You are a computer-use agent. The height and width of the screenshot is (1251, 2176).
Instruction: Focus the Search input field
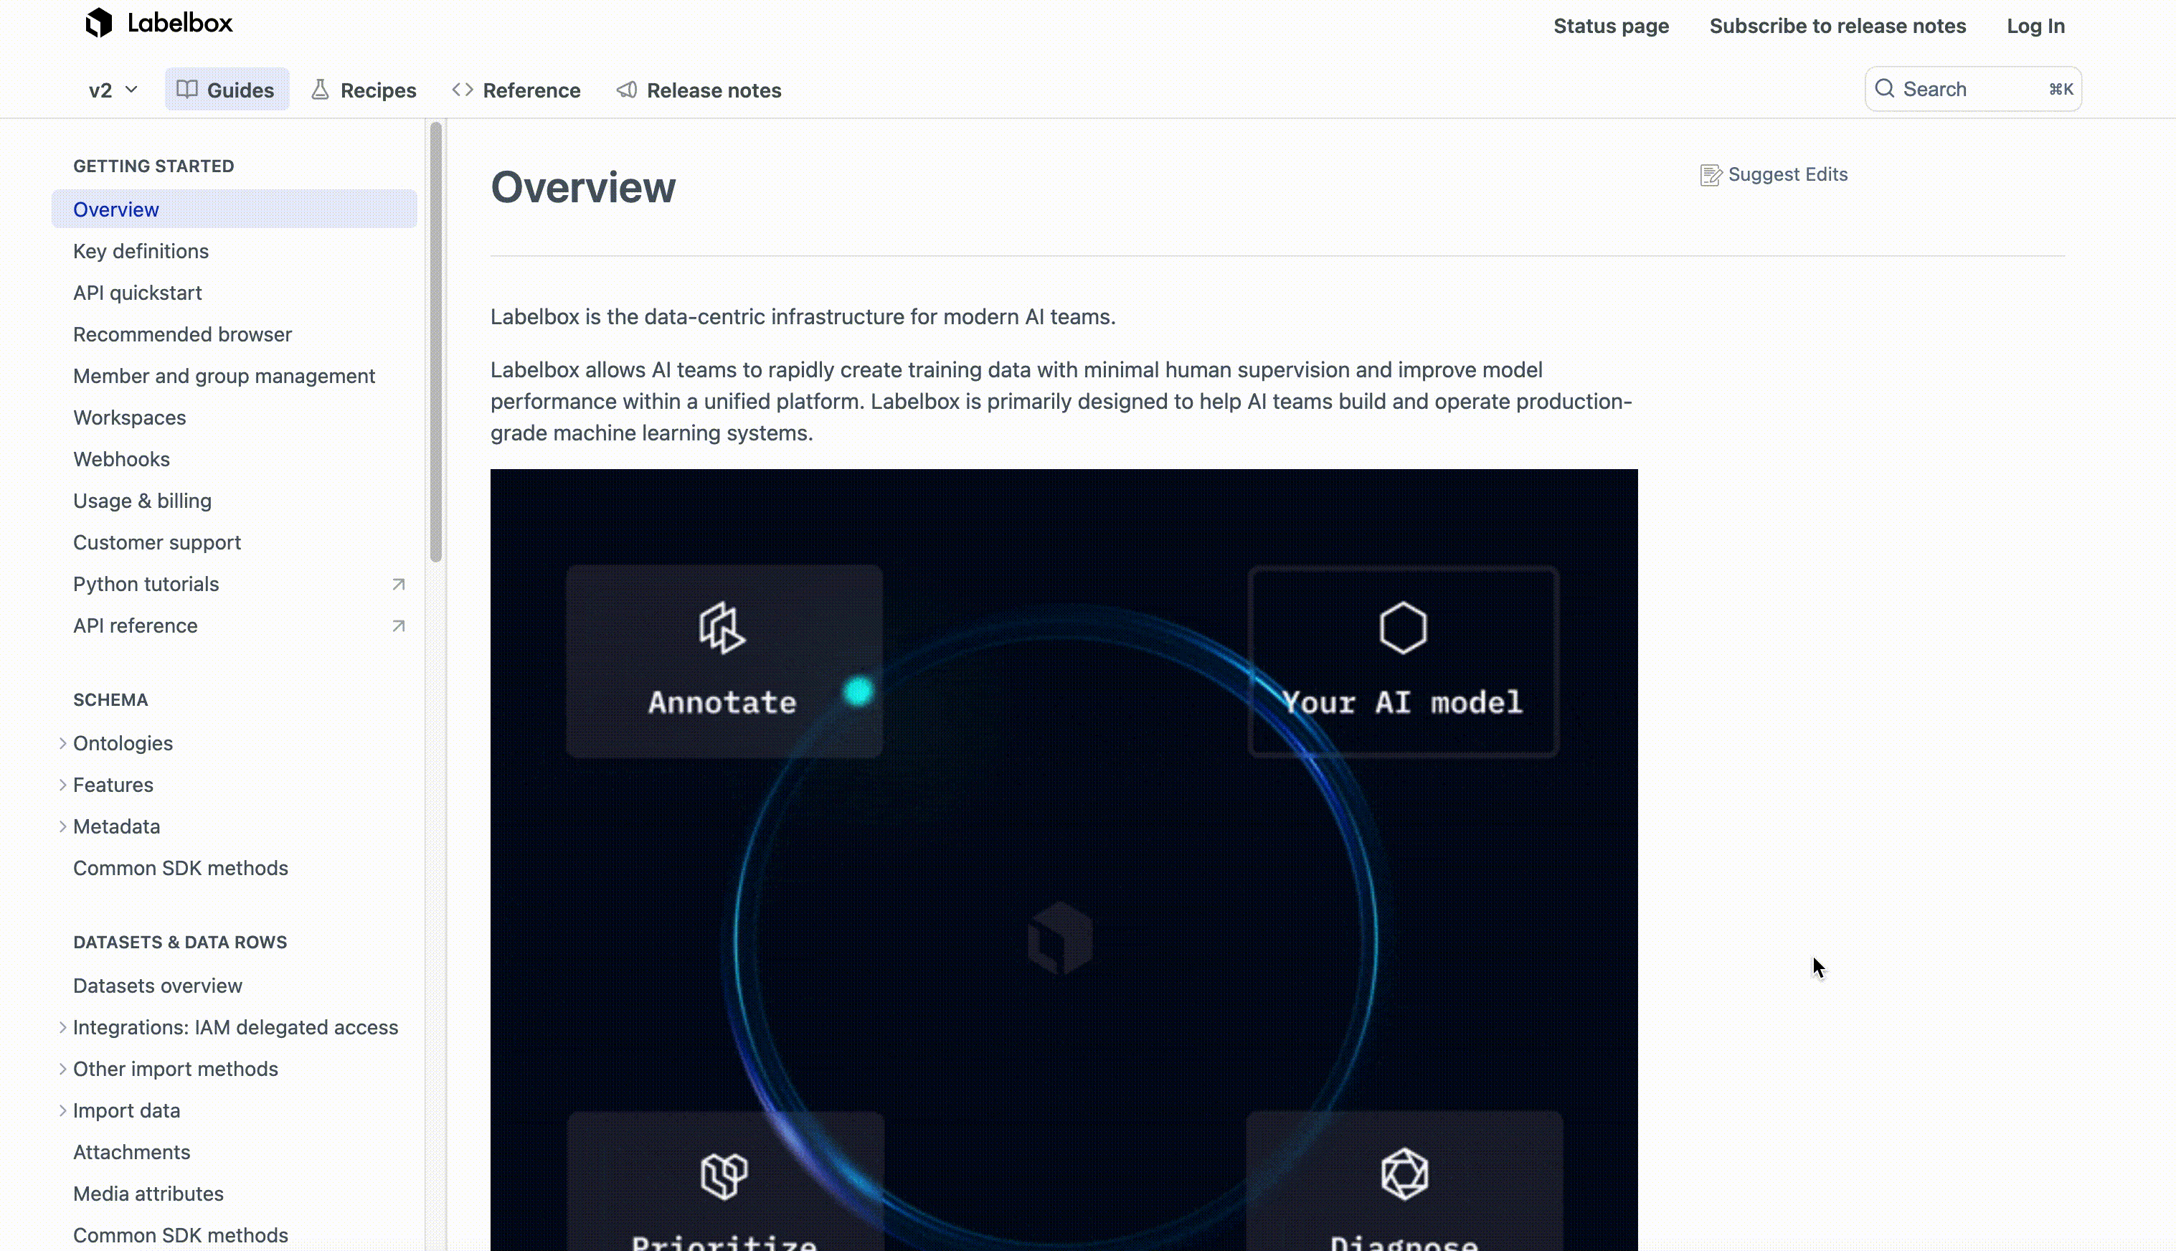[1972, 88]
